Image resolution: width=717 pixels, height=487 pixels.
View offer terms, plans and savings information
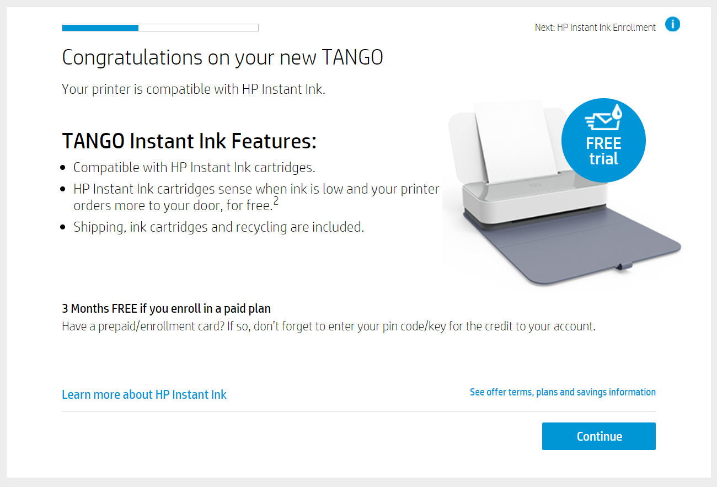(x=563, y=392)
